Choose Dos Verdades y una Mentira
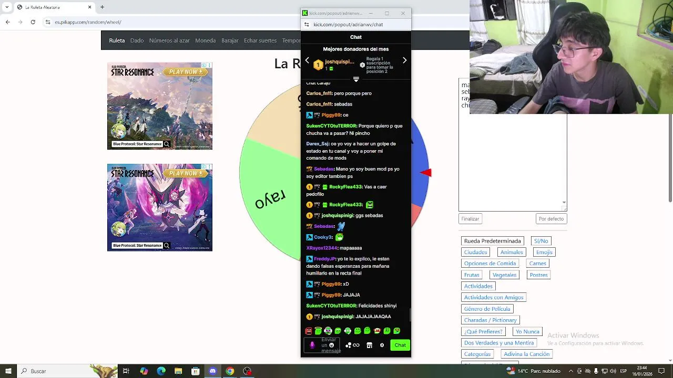This screenshot has height=378, width=673. [x=499, y=343]
